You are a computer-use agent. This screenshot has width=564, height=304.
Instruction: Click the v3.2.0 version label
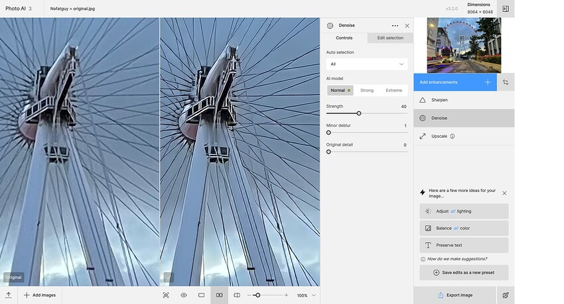point(451,9)
